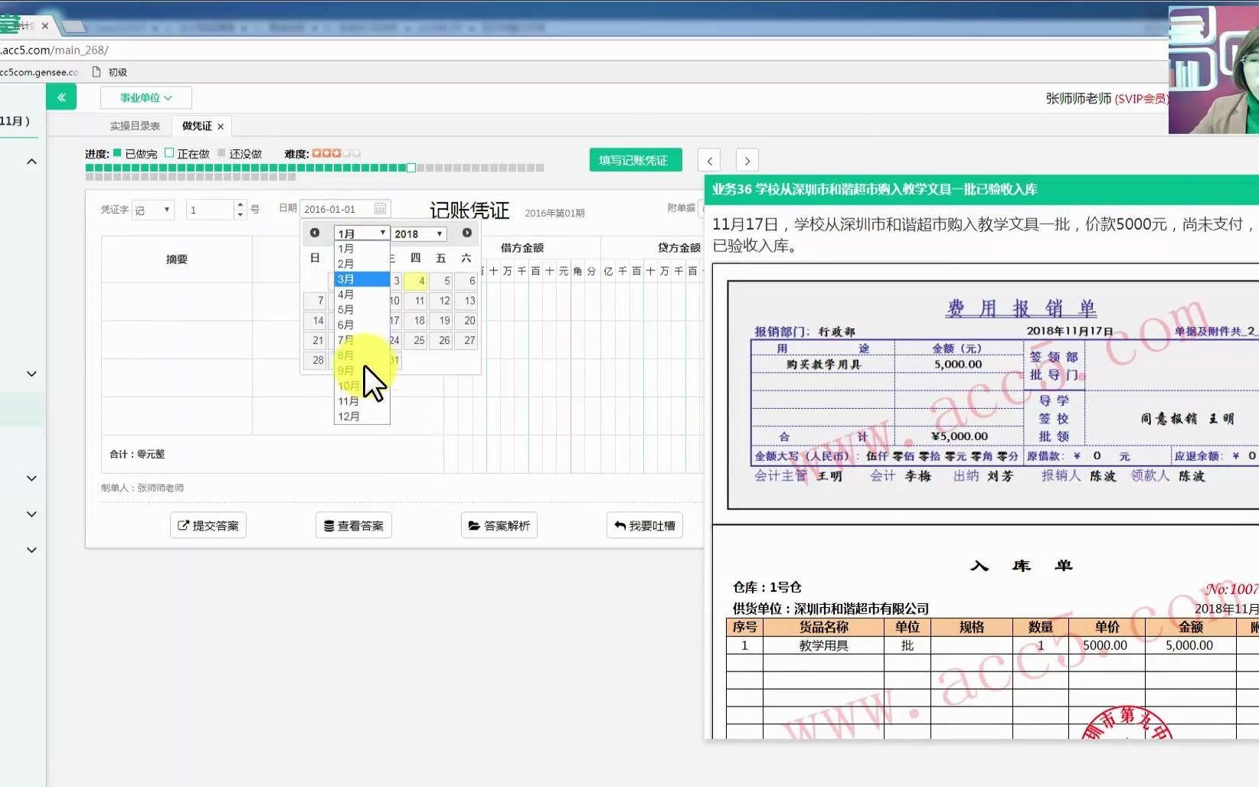
Task: Click the 我要吐槽 feedback arrow icon
Action: (x=620, y=525)
